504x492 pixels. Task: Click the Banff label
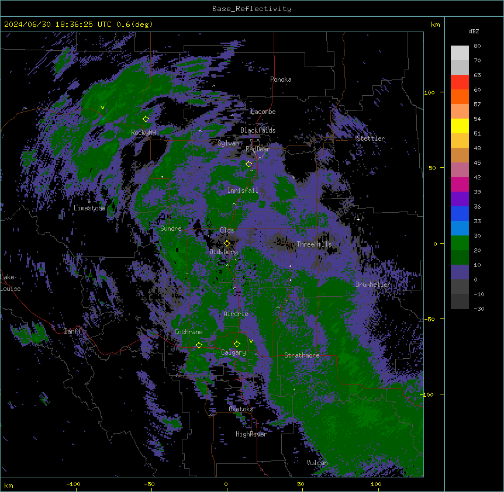pyautogui.click(x=73, y=331)
